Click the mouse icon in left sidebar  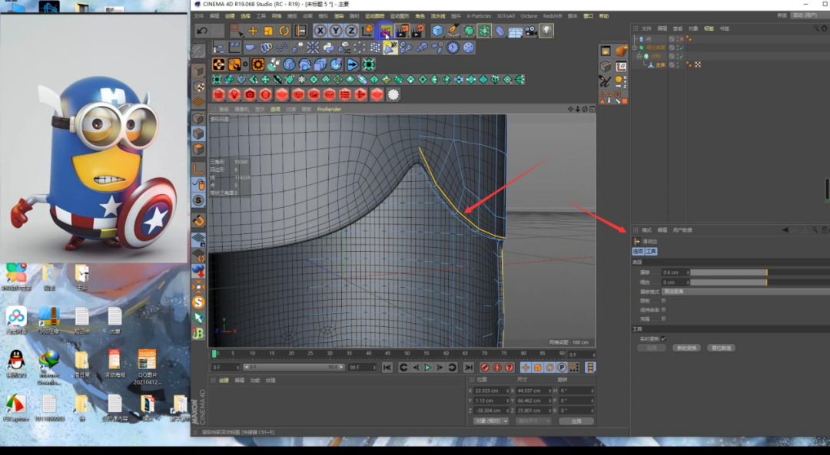(198, 184)
